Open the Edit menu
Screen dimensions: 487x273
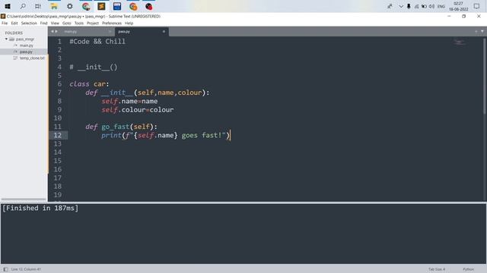[14, 24]
